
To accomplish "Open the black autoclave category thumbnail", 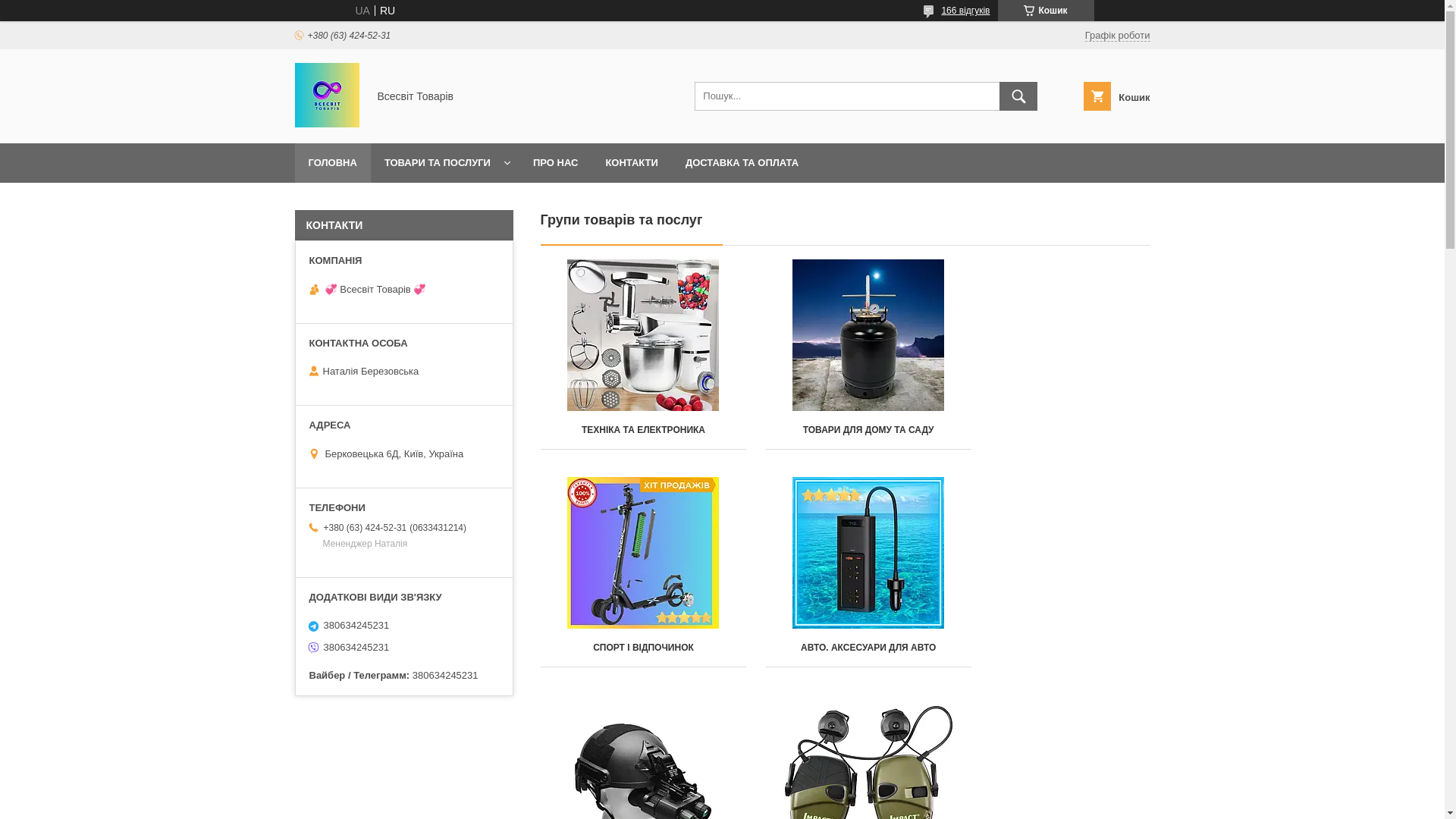I will pos(868,335).
